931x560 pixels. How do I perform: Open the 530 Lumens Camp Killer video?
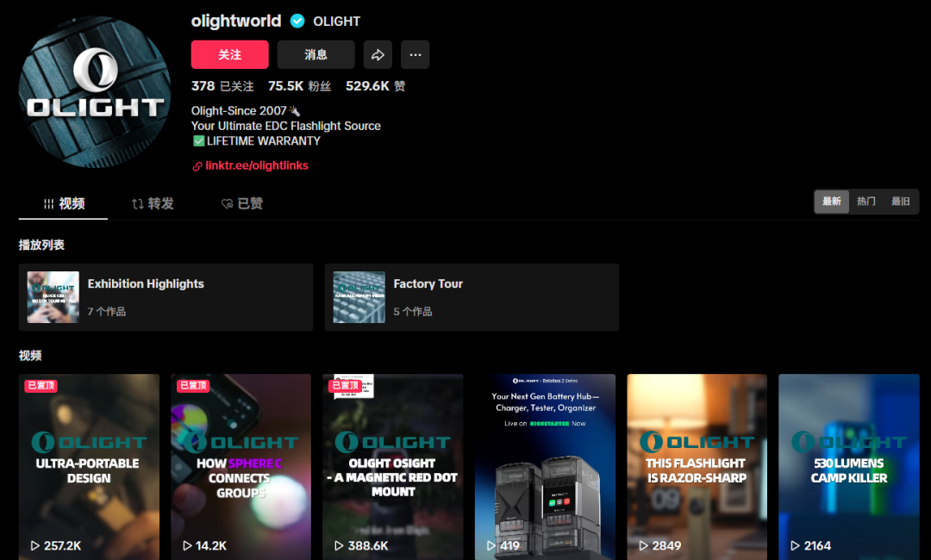(849, 467)
